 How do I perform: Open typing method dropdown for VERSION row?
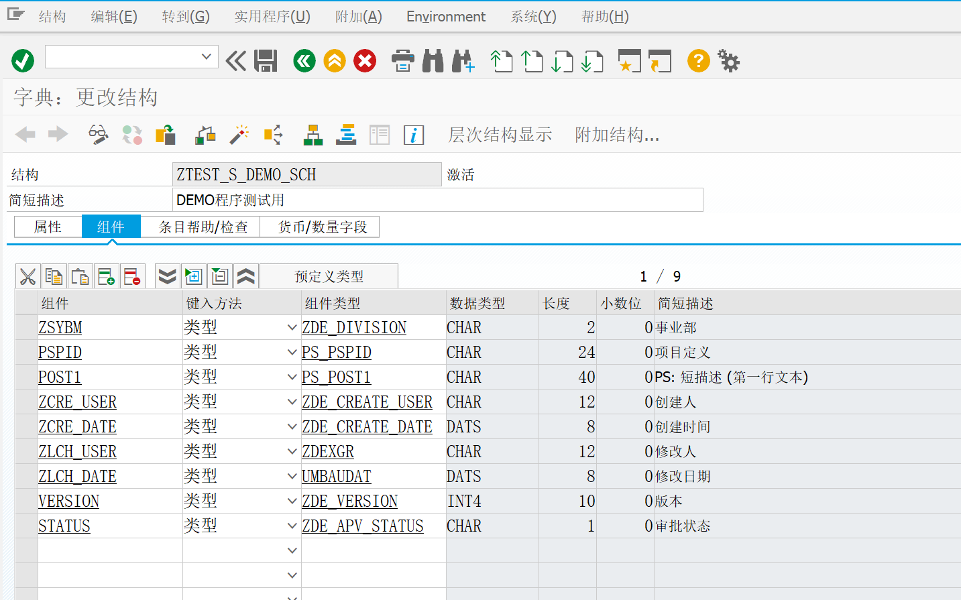292,501
